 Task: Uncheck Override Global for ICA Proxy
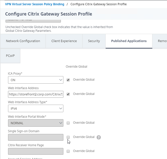tap(68, 80)
